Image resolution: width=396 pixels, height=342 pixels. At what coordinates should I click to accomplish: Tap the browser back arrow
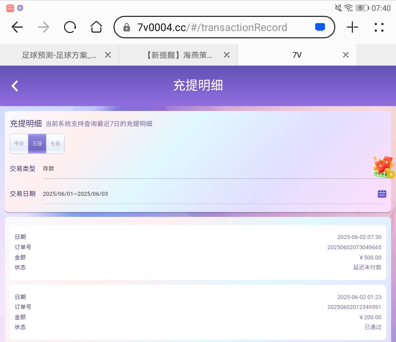[17, 27]
